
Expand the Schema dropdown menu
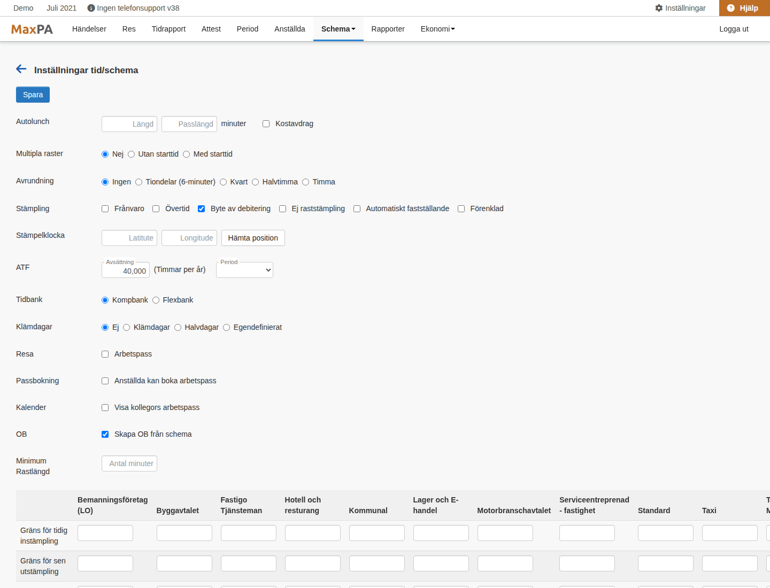[x=338, y=29]
